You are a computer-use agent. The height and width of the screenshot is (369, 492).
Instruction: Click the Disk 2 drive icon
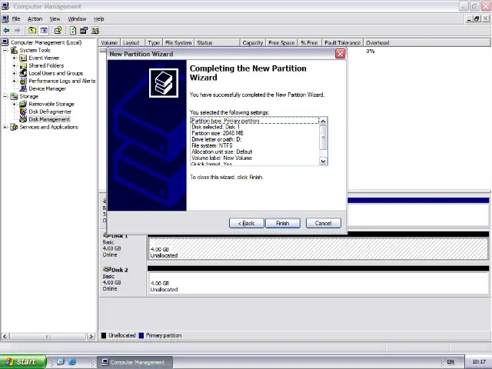(107, 270)
